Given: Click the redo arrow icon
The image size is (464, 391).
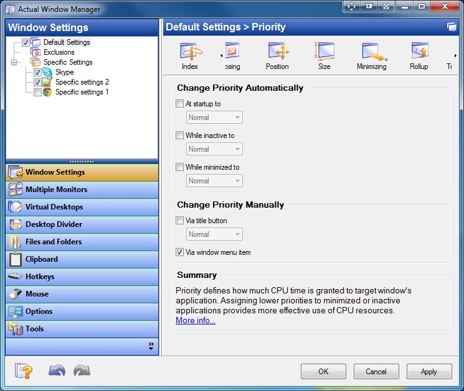Looking at the screenshot, I should [82, 370].
